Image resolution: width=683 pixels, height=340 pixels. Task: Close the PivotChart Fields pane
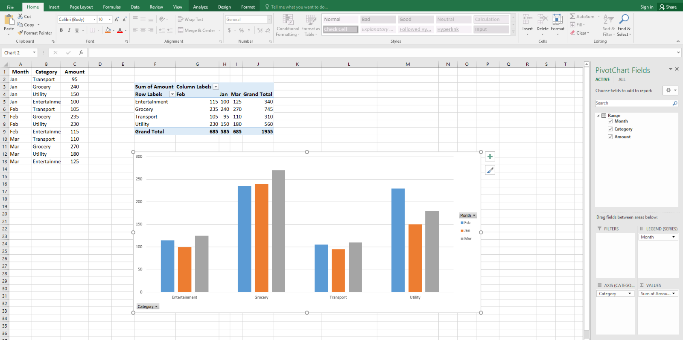point(677,69)
